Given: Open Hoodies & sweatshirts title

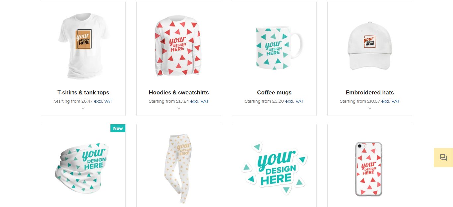Looking at the screenshot, I should (x=179, y=92).
